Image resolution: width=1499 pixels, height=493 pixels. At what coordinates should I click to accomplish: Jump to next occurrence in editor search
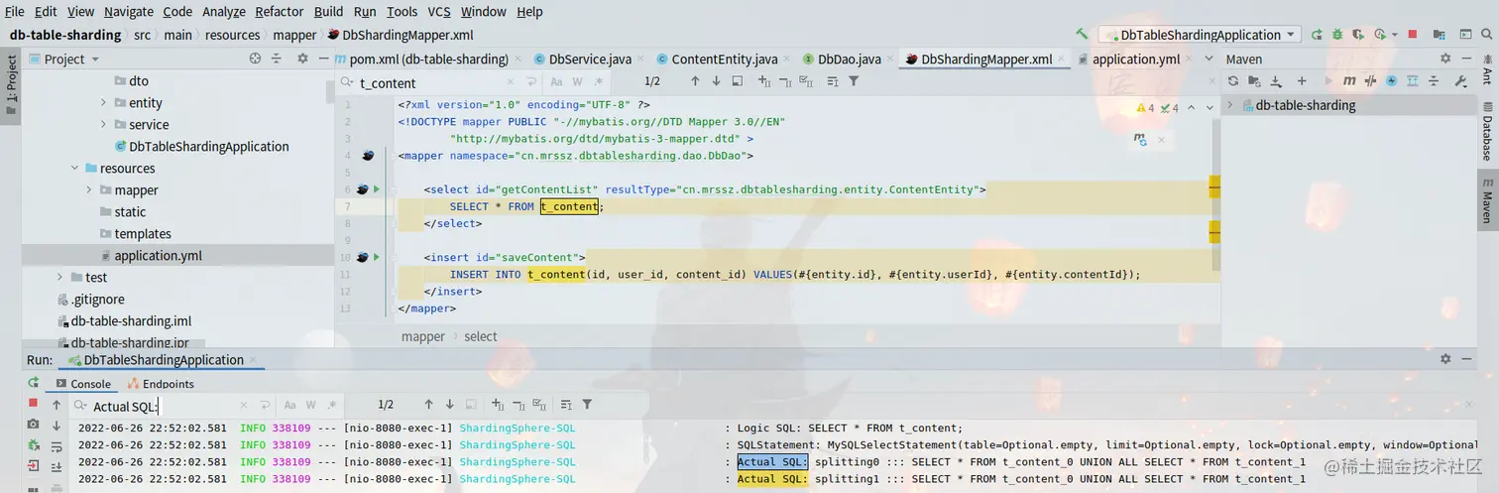point(717,81)
